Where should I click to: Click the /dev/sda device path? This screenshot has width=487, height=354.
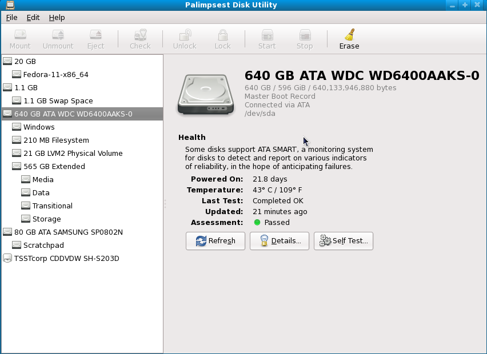(260, 114)
